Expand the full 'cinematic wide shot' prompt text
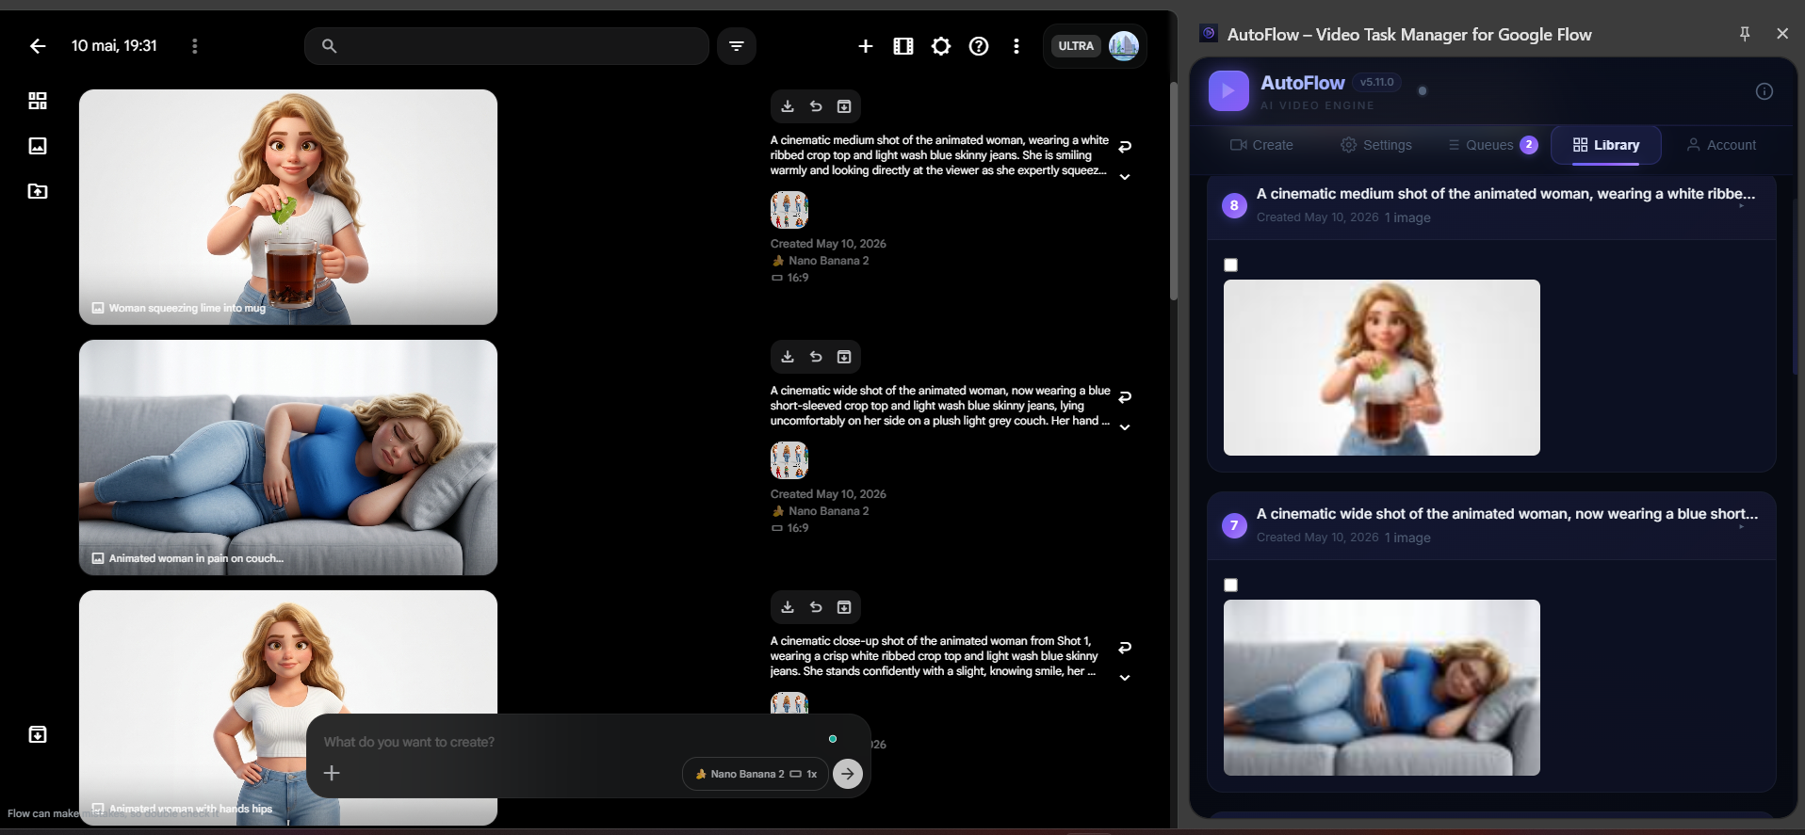 1125,427
